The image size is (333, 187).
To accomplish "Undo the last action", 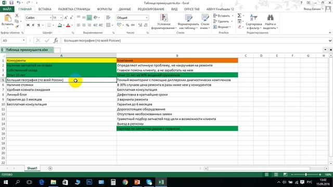I will pyautogui.click(x=19, y=3).
